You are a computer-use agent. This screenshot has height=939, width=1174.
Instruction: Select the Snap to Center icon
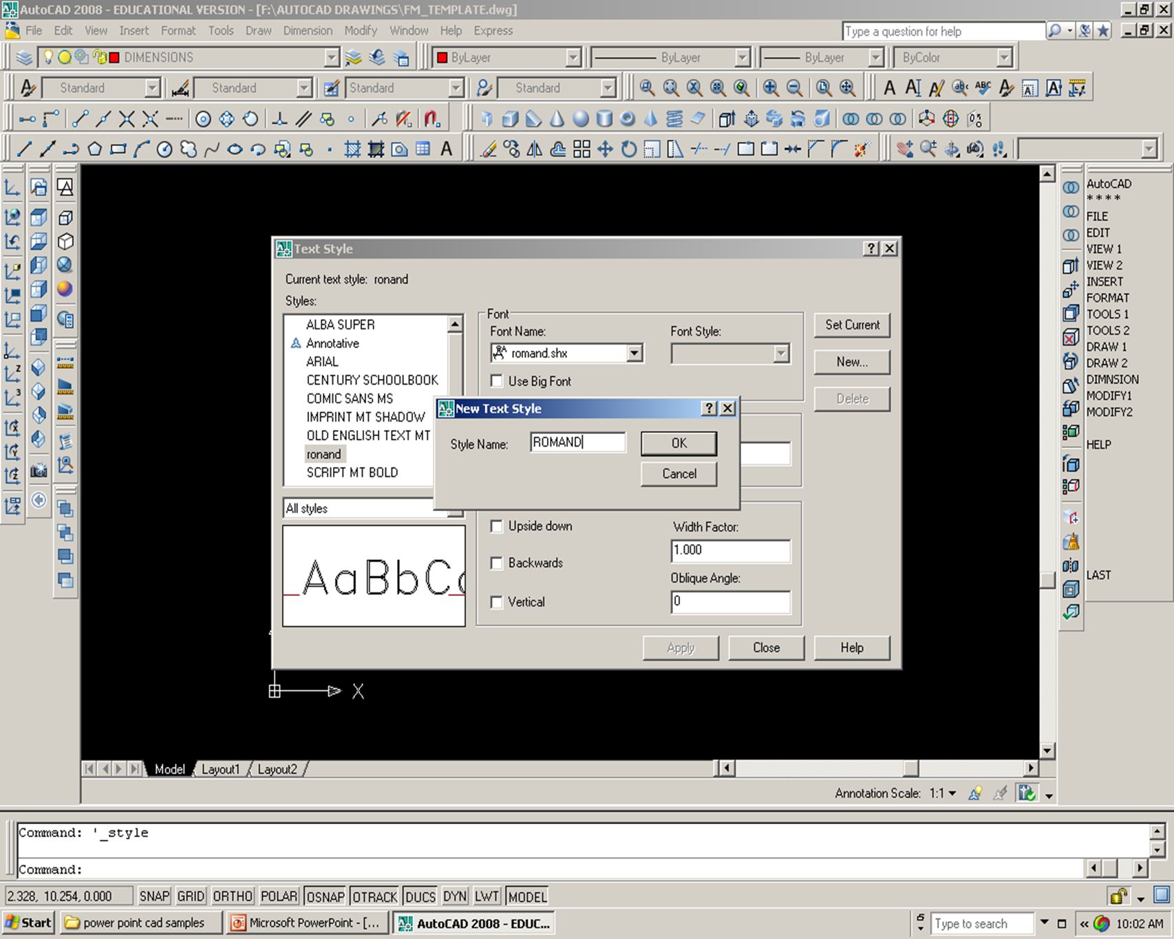203,119
